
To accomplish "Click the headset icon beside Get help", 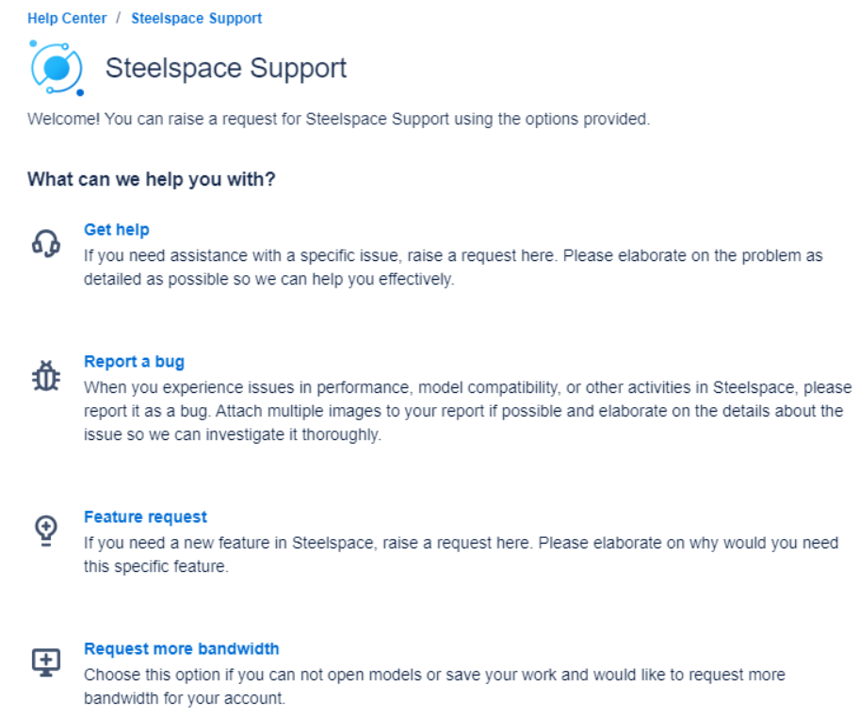I will click(x=46, y=243).
